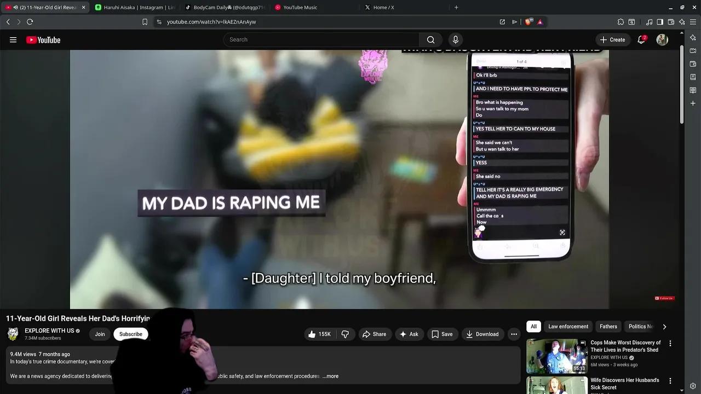Download the video

point(482,334)
